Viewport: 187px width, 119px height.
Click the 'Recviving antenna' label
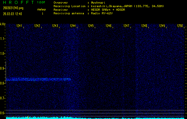(69, 13)
